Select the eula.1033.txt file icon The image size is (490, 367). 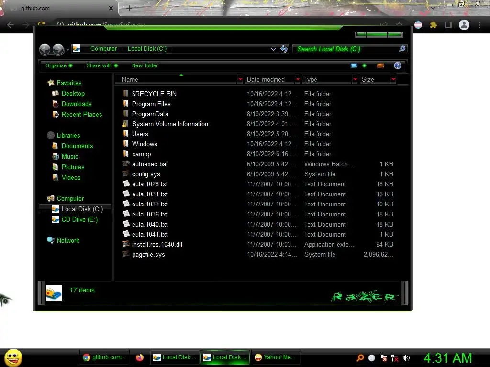tap(126, 204)
